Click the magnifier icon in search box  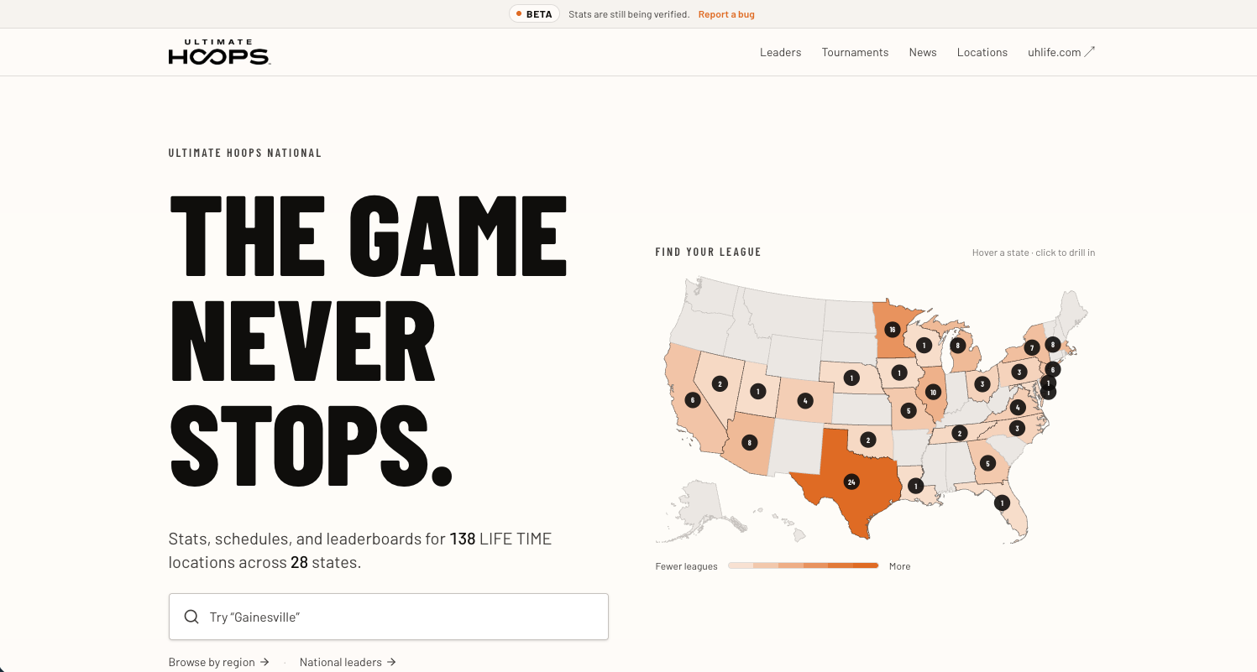191,617
